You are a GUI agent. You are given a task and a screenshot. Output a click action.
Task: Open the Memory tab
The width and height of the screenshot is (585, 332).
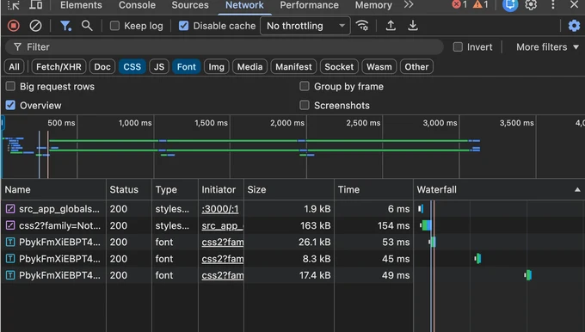pyautogui.click(x=373, y=5)
